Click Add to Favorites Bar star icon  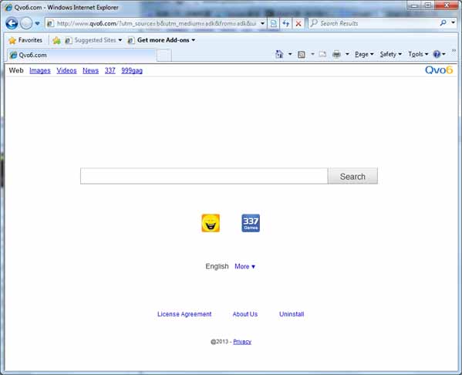(56, 40)
